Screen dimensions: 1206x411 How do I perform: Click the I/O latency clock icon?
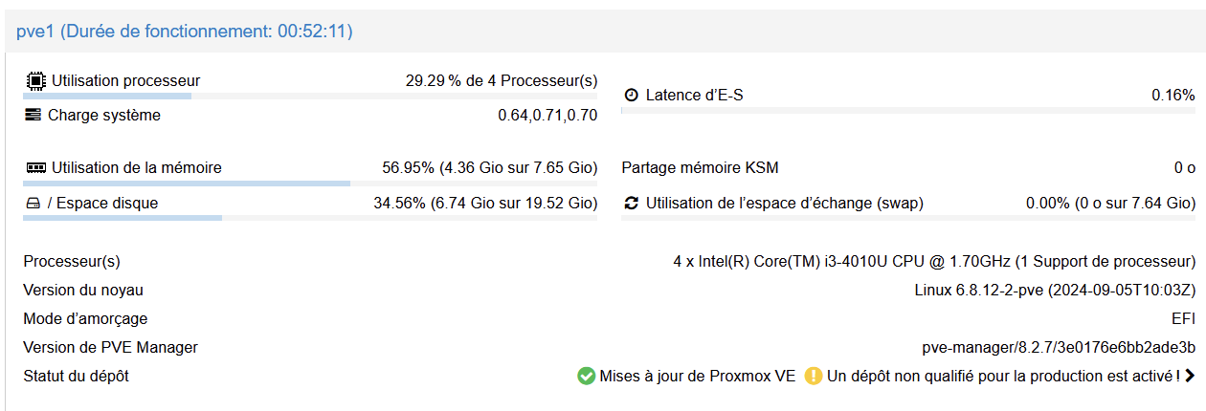tap(631, 96)
